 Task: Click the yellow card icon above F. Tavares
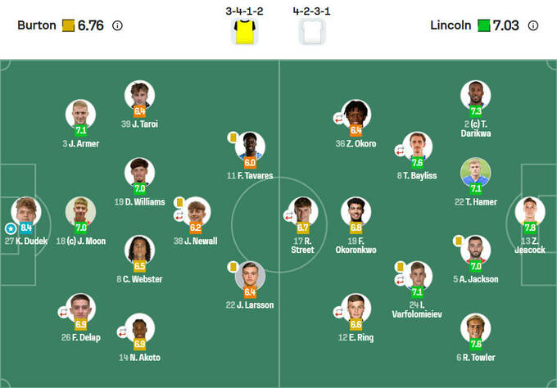pyautogui.click(x=233, y=138)
